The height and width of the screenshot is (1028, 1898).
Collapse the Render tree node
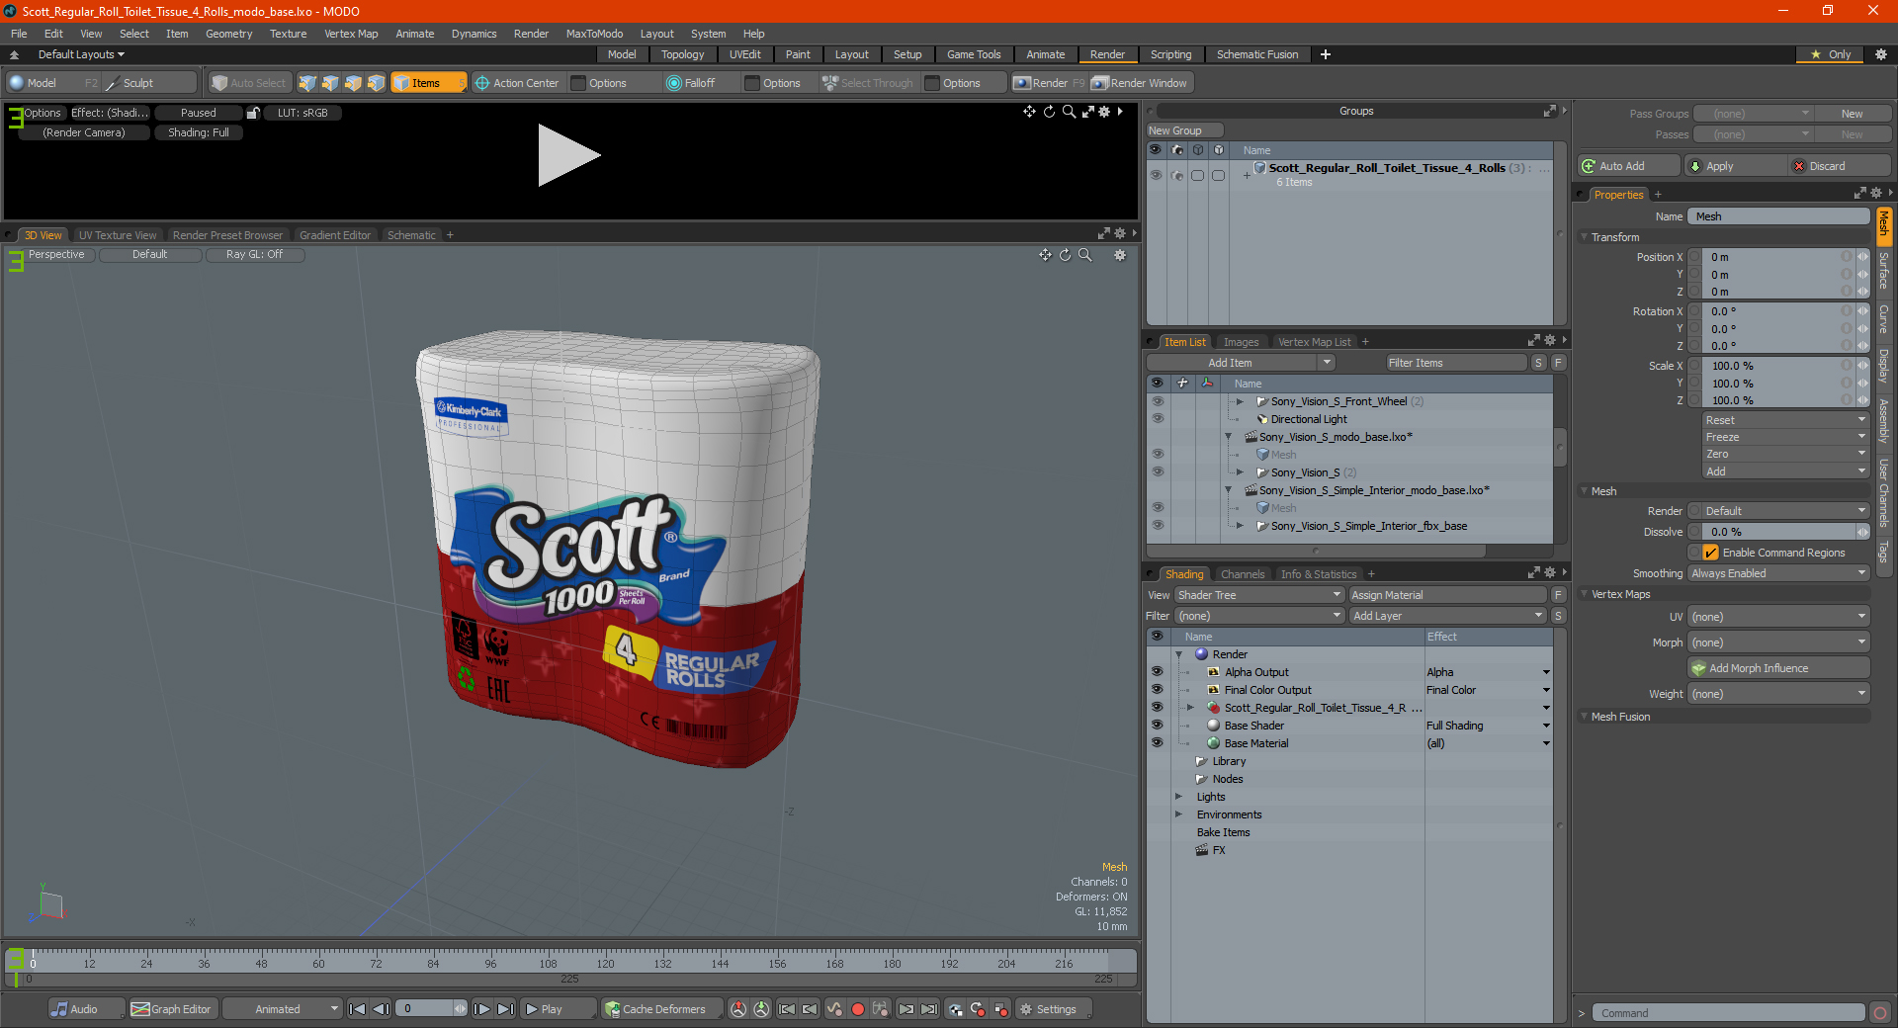coord(1178,654)
